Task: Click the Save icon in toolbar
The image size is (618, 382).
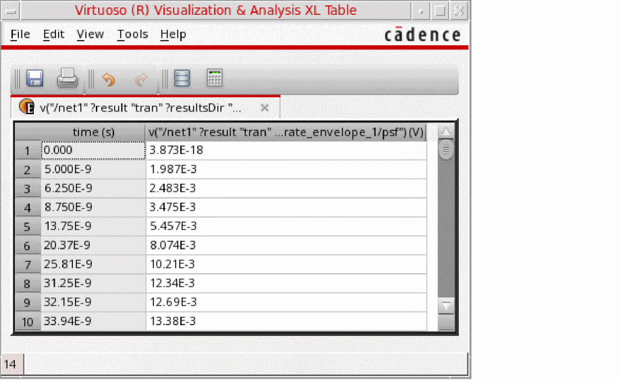Action: coord(34,78)
